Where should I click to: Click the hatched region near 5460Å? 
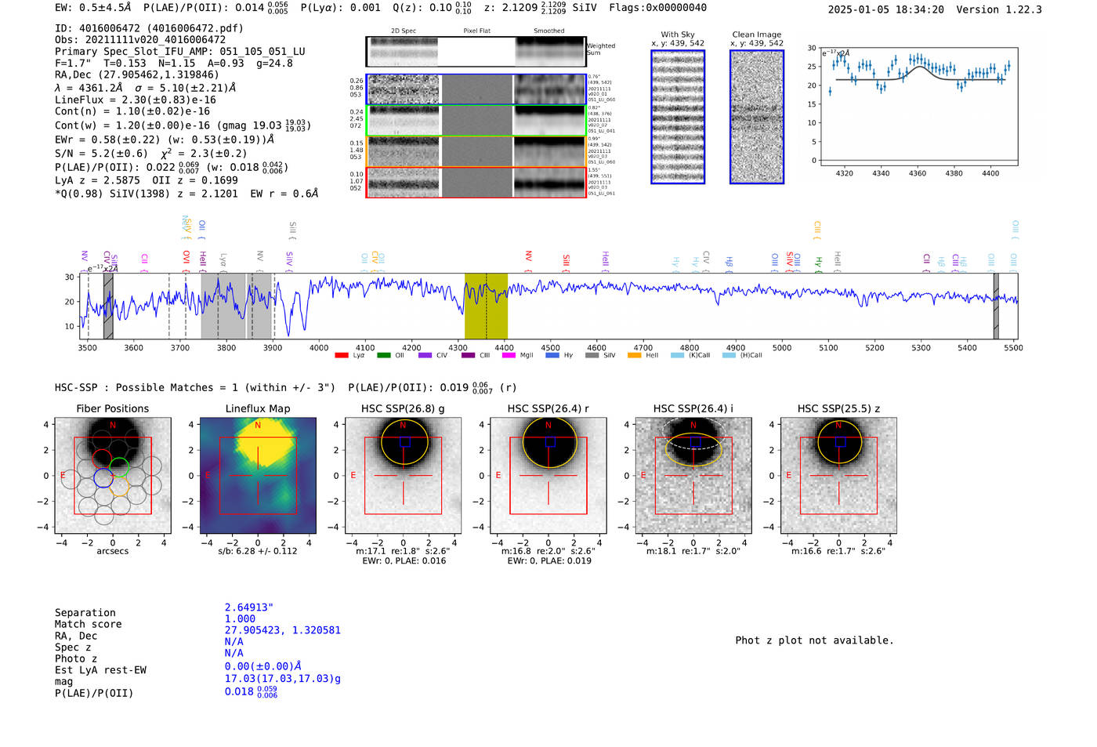tap(996, 306)
